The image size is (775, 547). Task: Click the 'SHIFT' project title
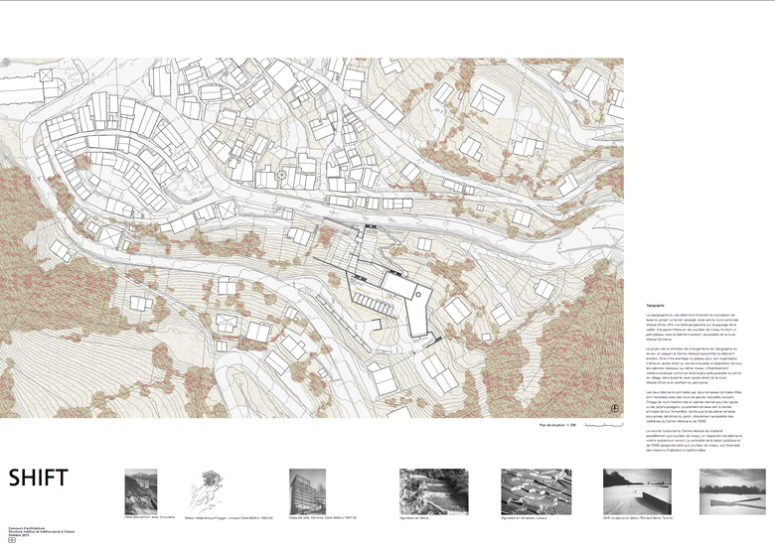point(39,478)
